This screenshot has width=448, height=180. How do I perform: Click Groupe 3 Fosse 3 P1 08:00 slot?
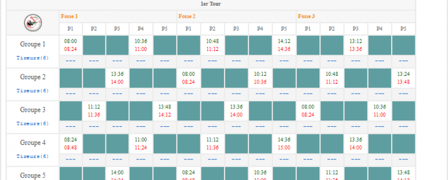point(308,111)
